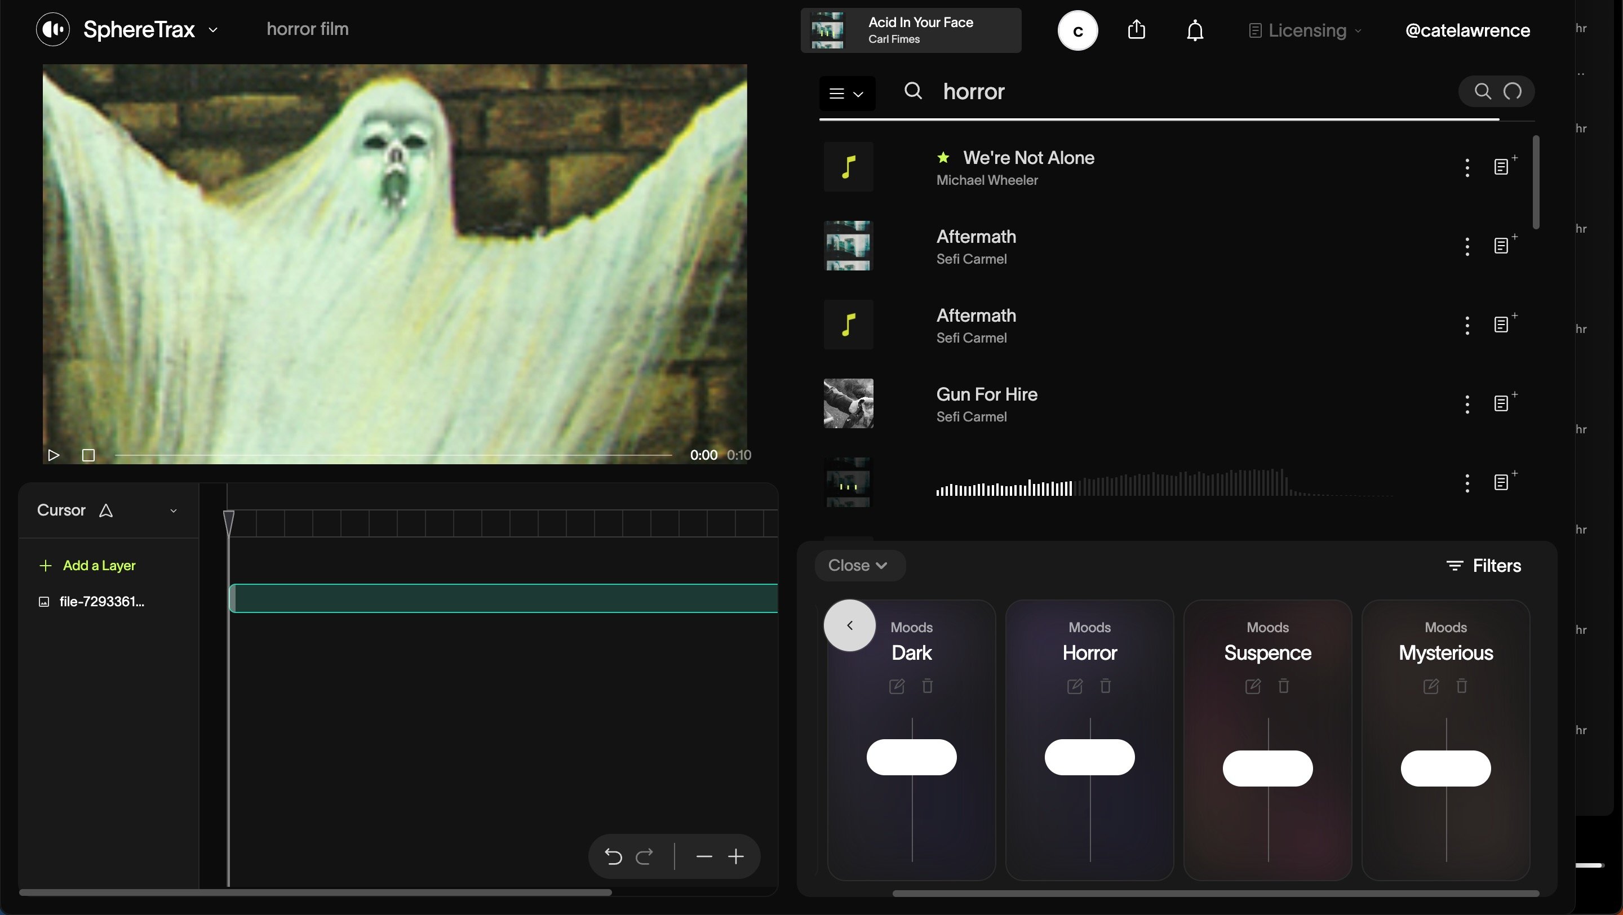Edit the Horror mood card
Screen dimensions: 1623x915
pyautogui.click(x=1075, y=686)
